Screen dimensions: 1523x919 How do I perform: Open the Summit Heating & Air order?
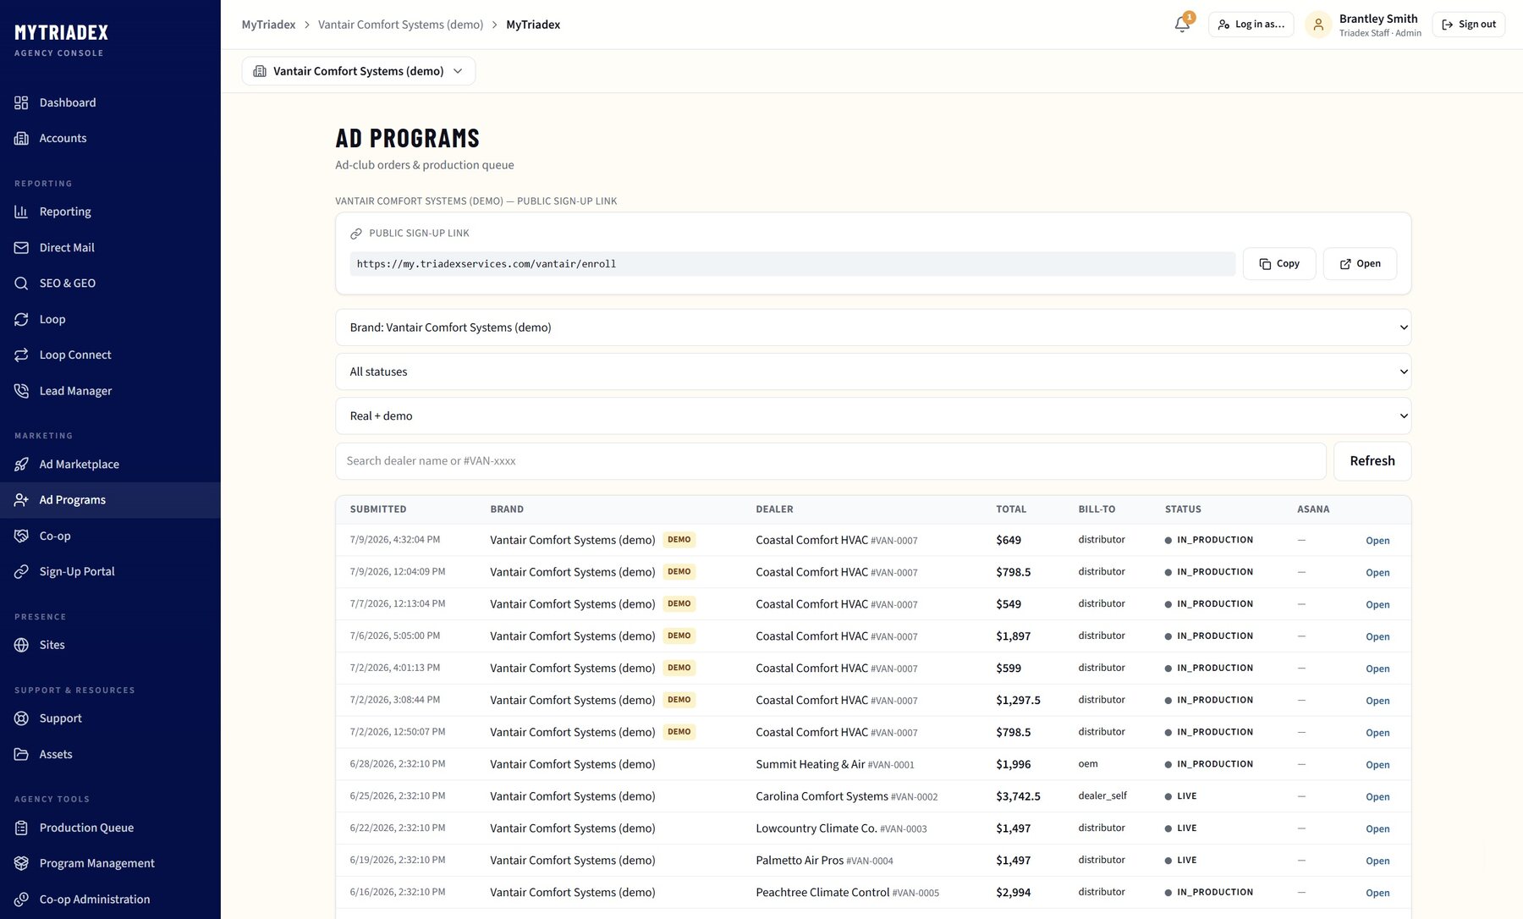[x=1377, y=765]
